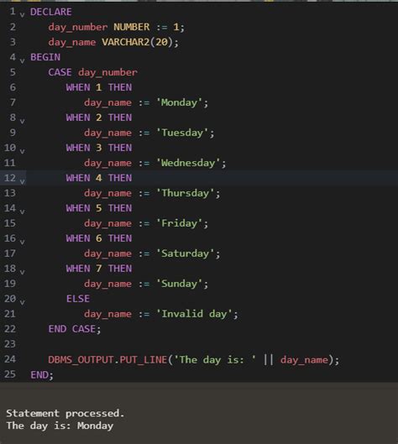Screen dimensions: 398x444
Task: Collapse fold arrow at line 14
Action: tap(22, 212)
